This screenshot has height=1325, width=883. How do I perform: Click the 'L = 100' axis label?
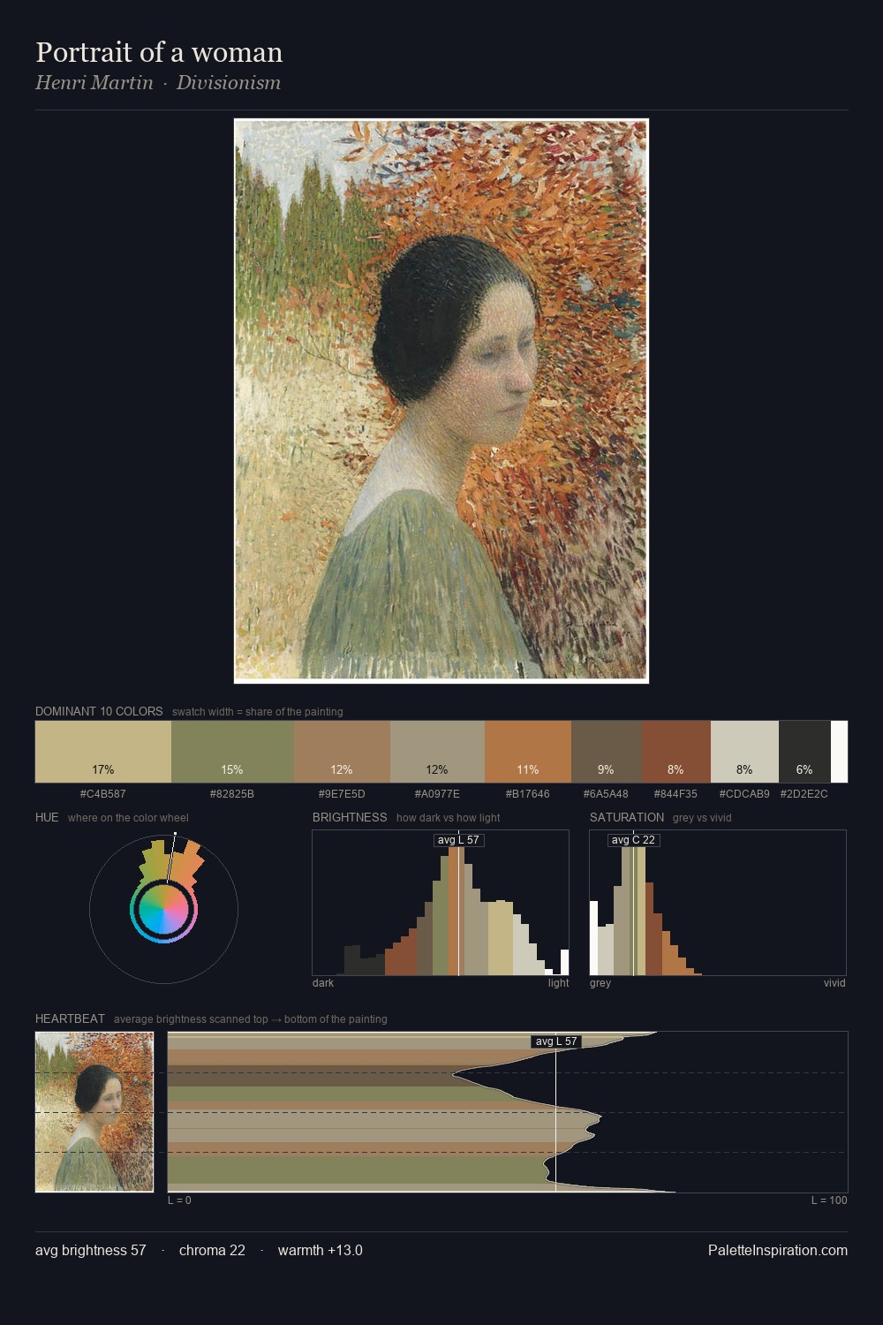pyautogui.click(x=829, y=1200)
